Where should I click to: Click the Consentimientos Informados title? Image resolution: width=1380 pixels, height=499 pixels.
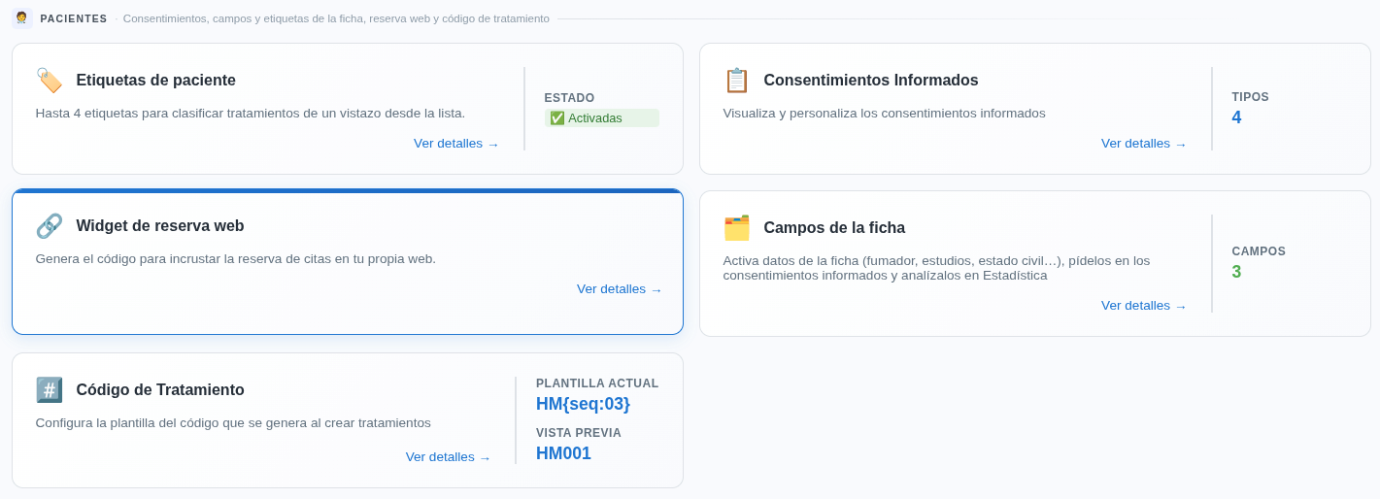point(871,81)
